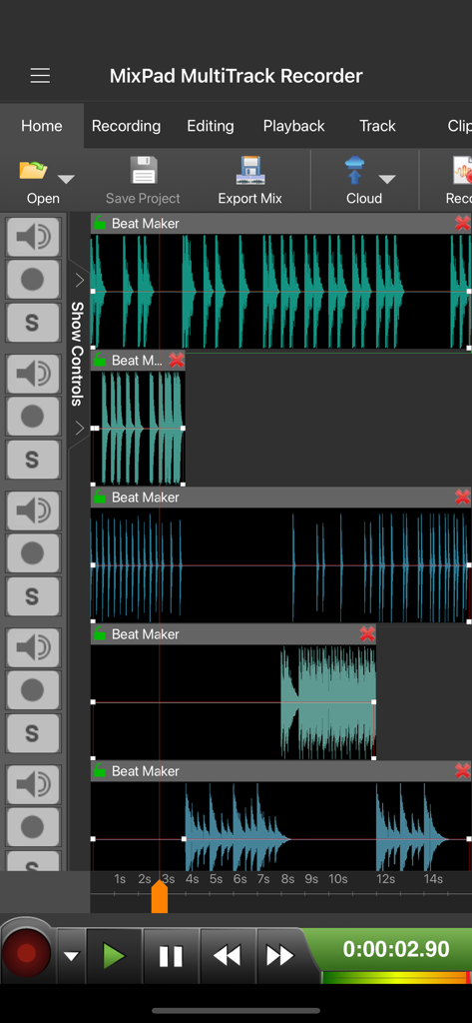
Task: Mute the first Beat Maker track
Action: pos(33,237)
